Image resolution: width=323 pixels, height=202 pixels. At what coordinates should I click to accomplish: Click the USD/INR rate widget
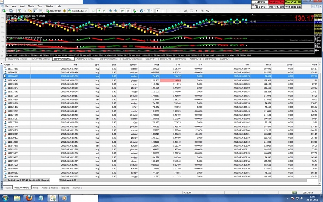[259, 5]
